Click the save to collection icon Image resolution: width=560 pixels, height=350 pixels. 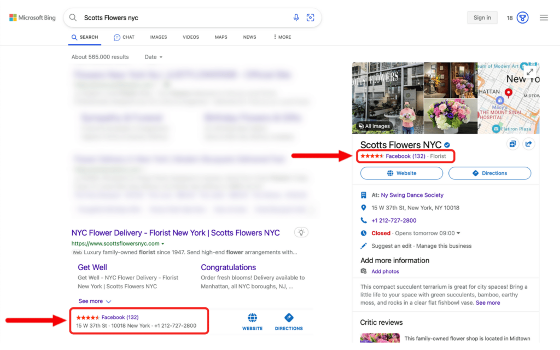(x=512, y=144)
